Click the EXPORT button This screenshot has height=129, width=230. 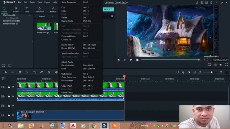click(x=108, y=10)
